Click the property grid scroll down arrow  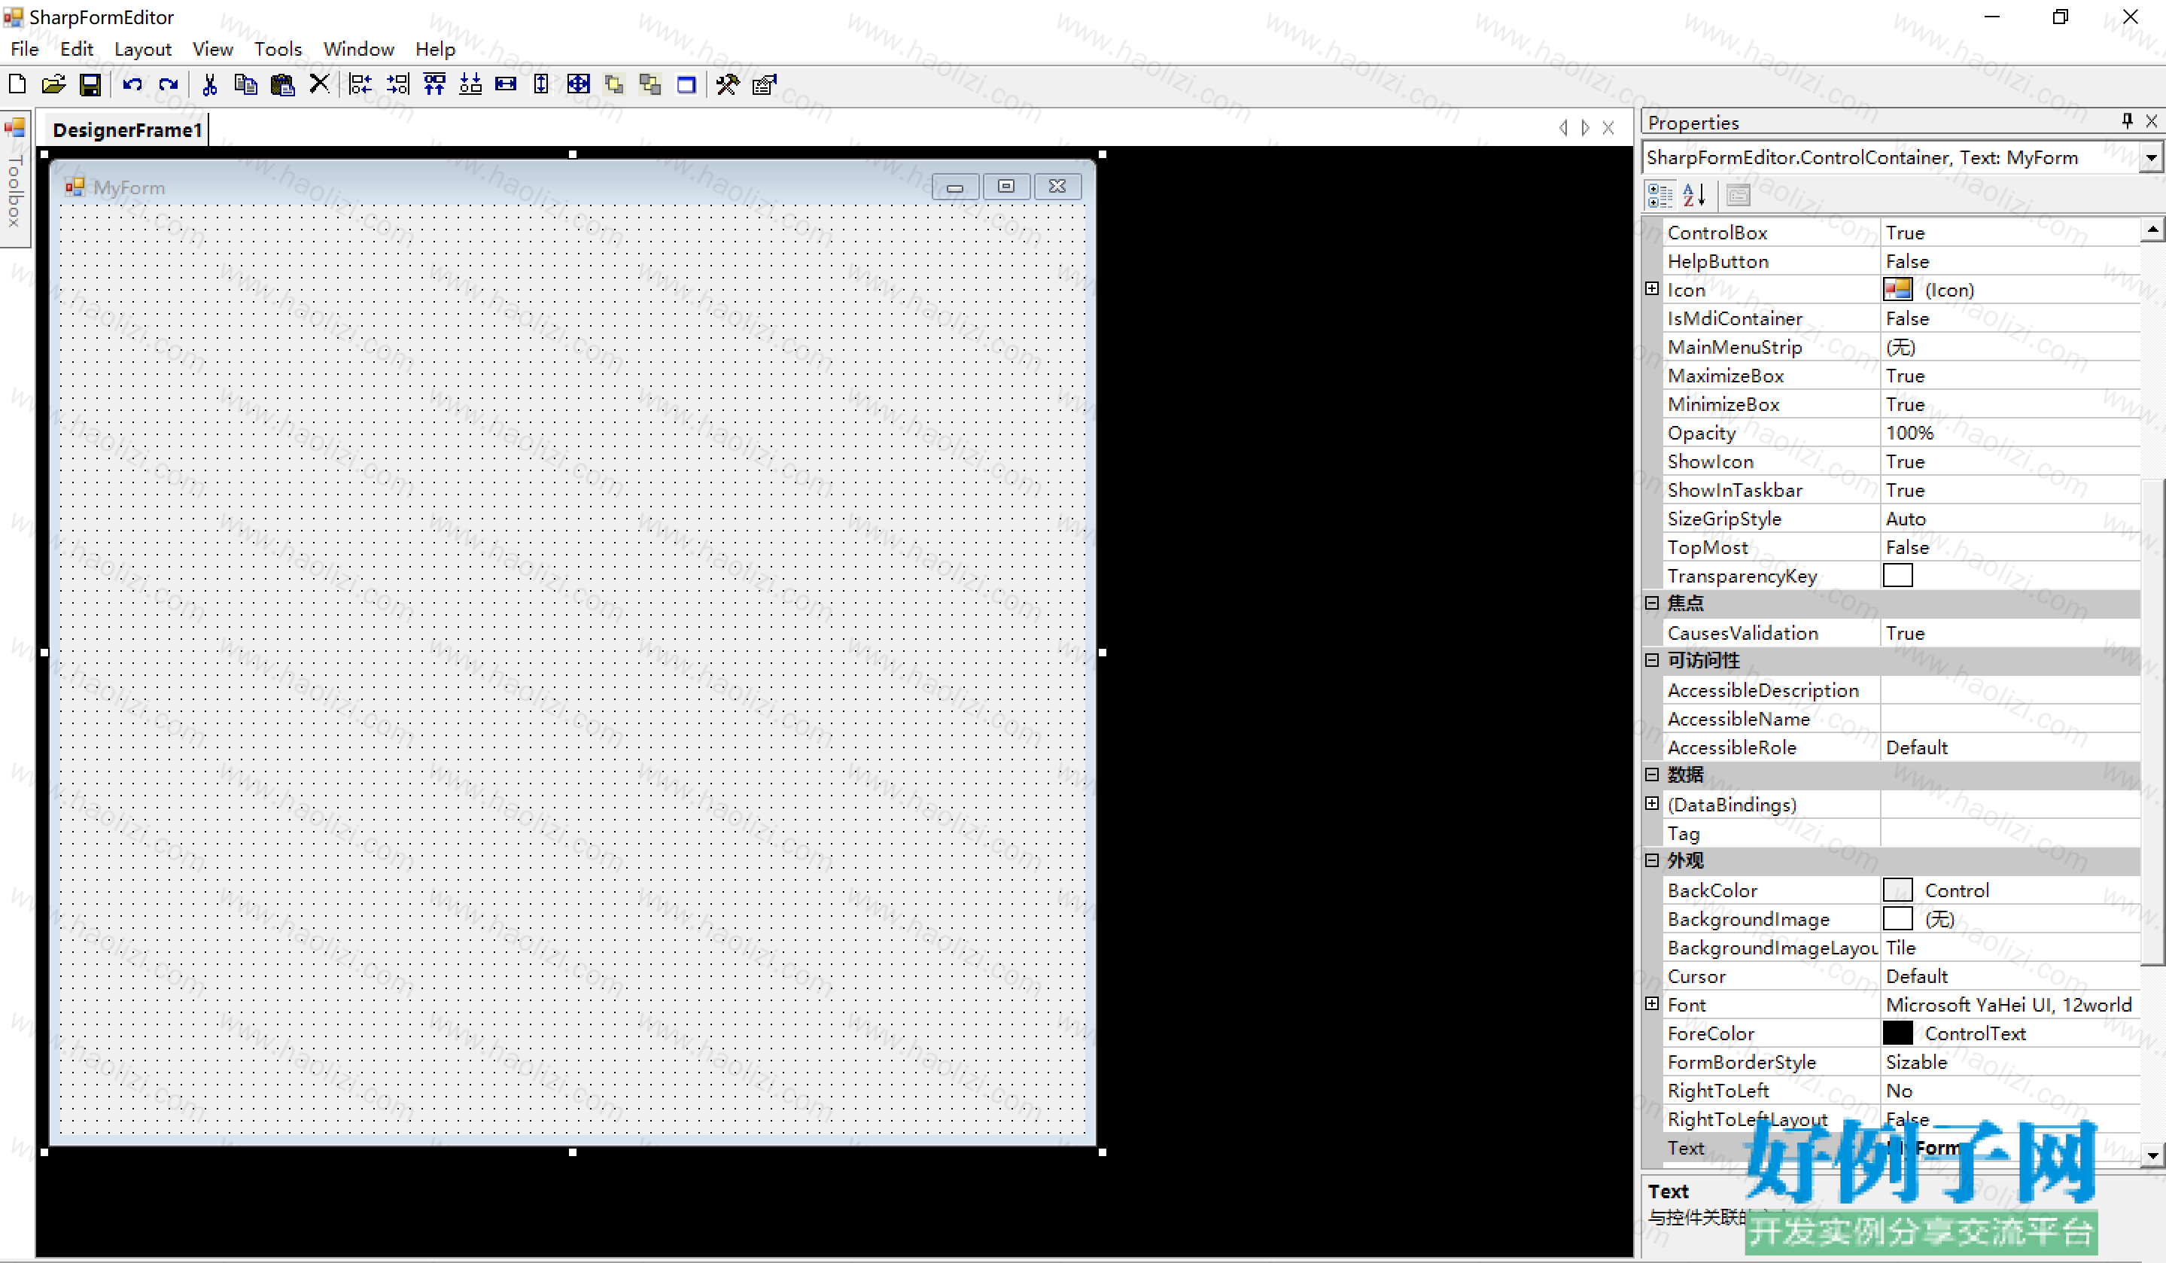(2152, 1155)
